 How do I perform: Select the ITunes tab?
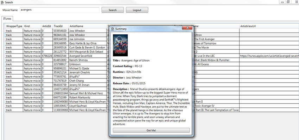7,19
